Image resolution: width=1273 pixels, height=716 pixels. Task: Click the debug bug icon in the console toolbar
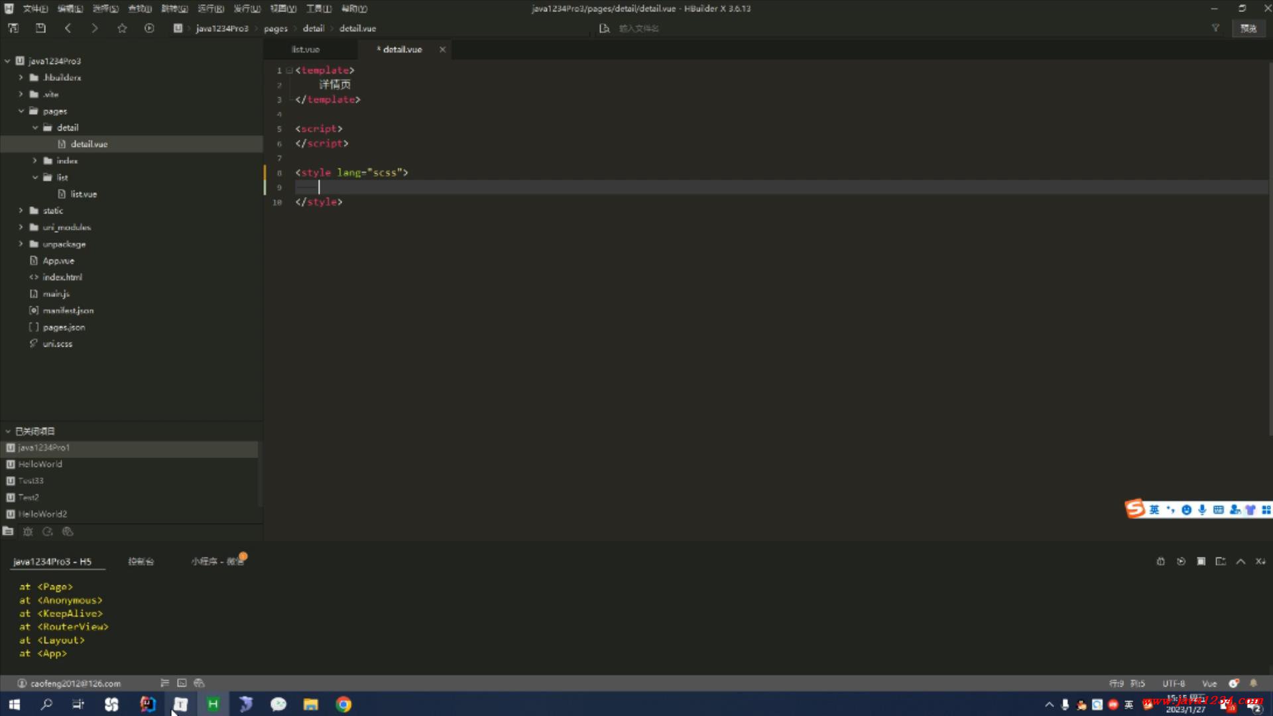pos(1160,562)
